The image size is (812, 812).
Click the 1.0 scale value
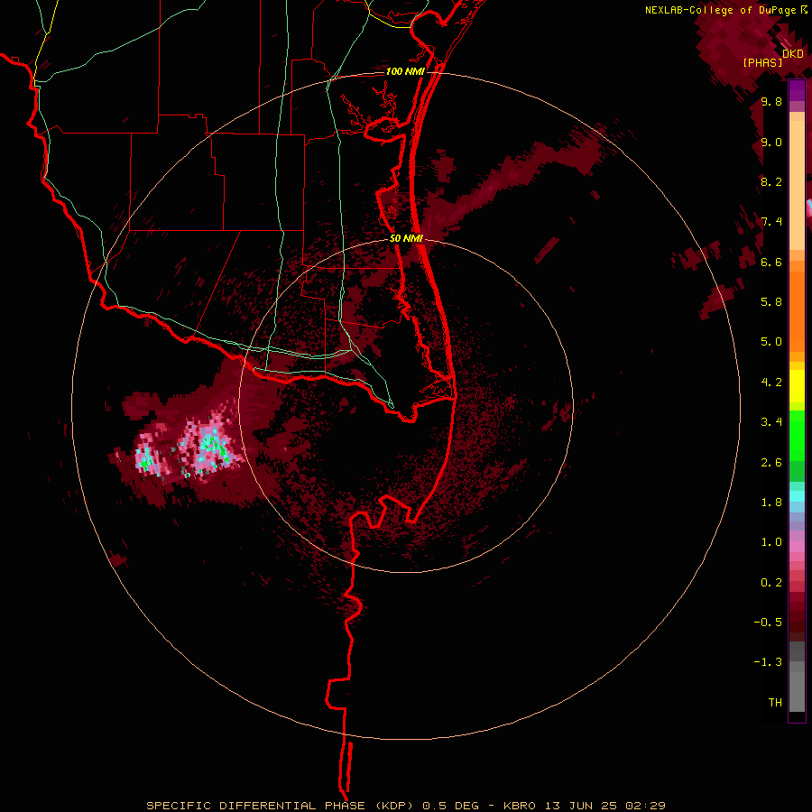(771, 542)
